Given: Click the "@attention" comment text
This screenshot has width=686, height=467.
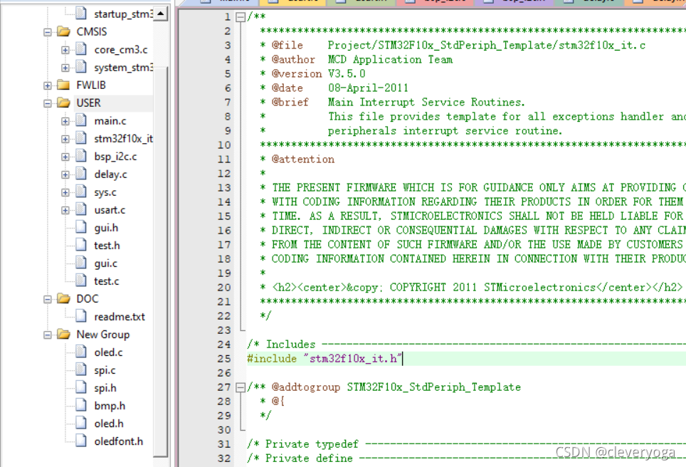Looking at the screenshot, I should tap(302, 159).
